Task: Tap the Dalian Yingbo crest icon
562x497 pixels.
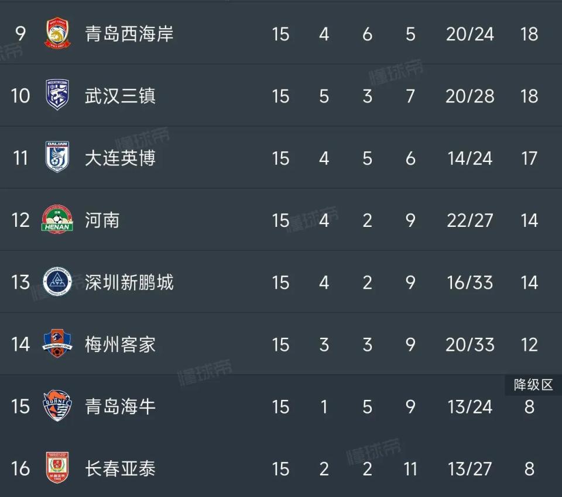Action: tap(57, 157)
